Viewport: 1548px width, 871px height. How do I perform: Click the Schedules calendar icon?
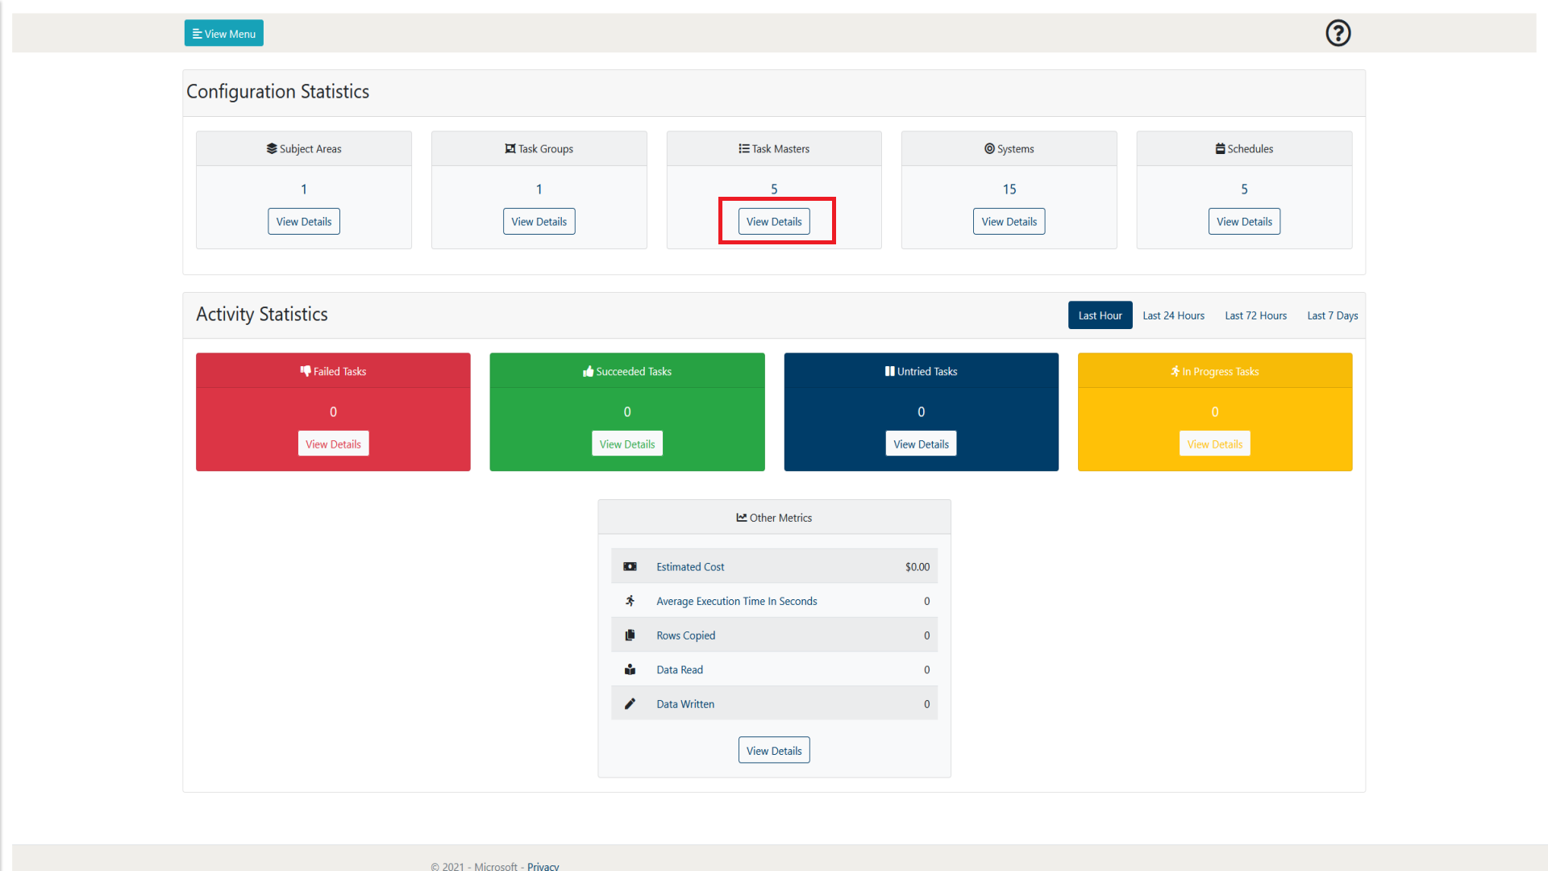(1220, 148)
